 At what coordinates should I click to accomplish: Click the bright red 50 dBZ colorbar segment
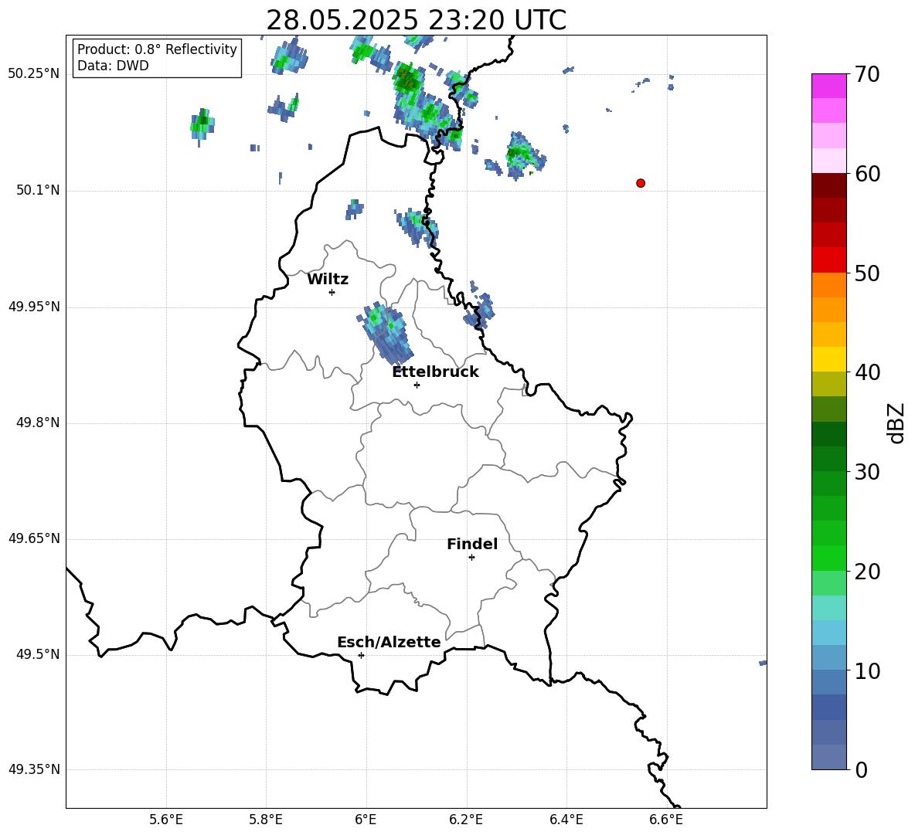point(829,260)
